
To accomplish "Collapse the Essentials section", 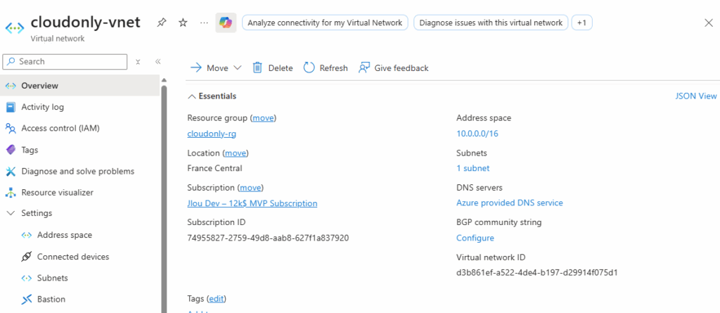I will point(192,96).
